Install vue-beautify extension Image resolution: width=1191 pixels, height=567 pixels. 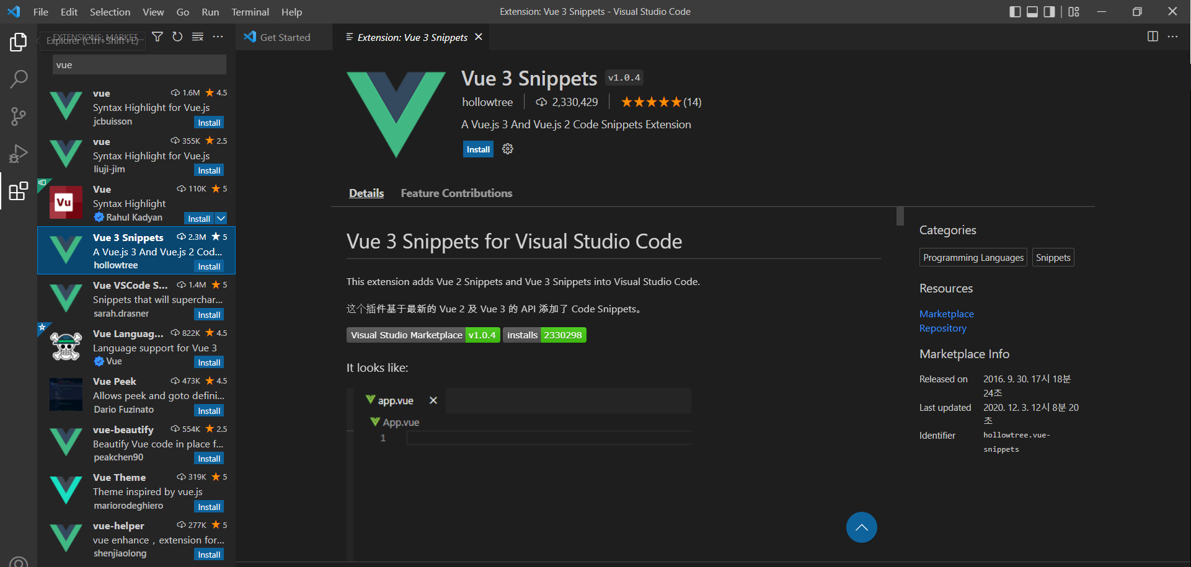(209, 459)
